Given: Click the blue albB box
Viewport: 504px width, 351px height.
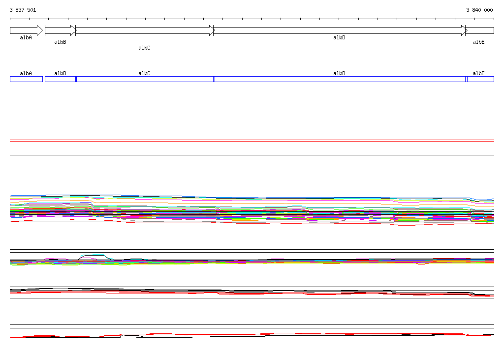Looking at the screenshot, I should click(x=61, y=79).
